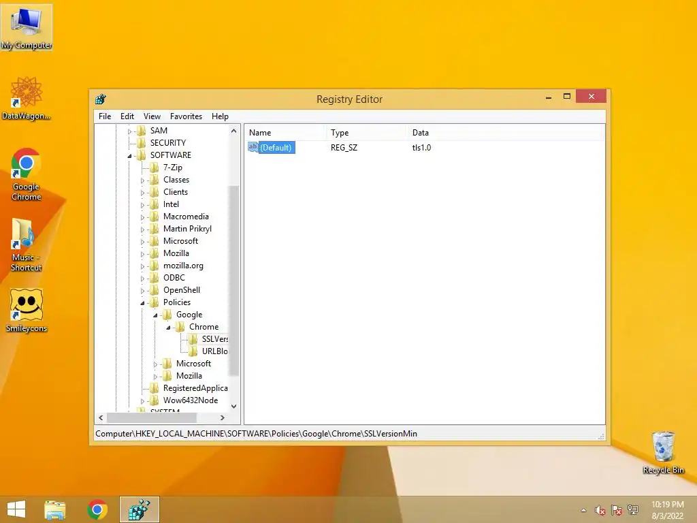Open the DataWagon desktop shortcut
Viewport: 697px width, 523px height.
click(x=27, y=98)
